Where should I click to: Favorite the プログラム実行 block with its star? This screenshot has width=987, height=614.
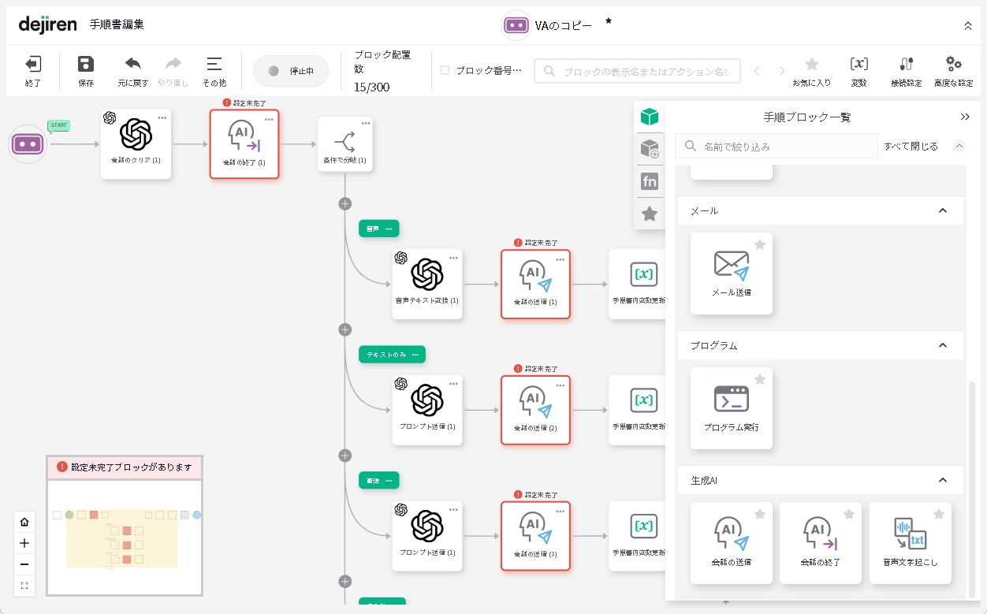pos(760,379)
